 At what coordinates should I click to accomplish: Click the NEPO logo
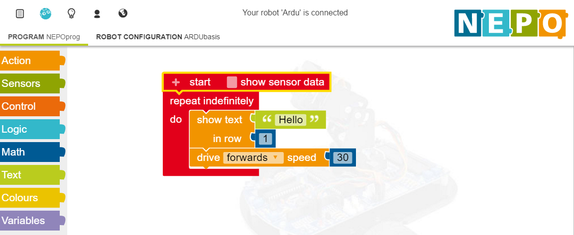click(x=511, y=23)
